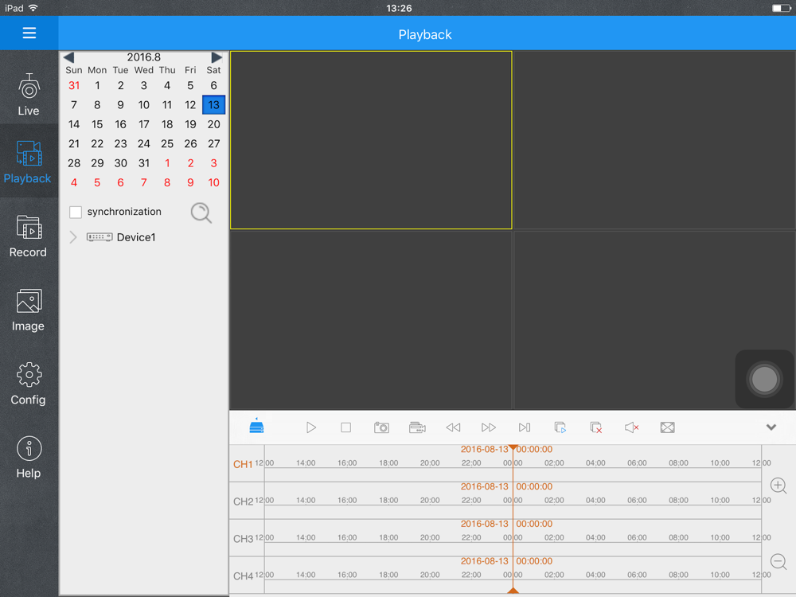Select the top-right video pane
The image size is (796, 597).
655,140
